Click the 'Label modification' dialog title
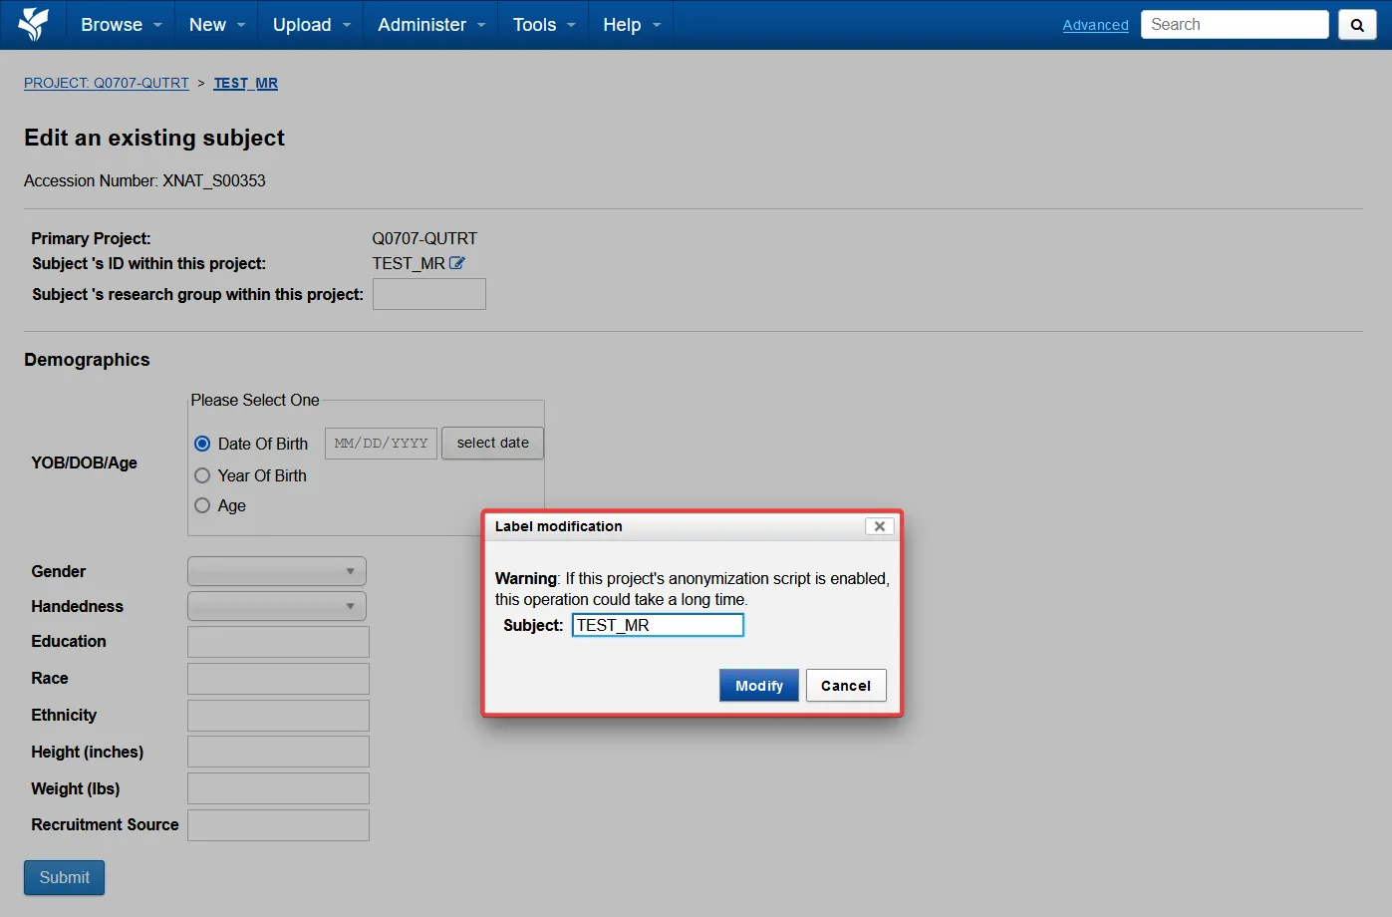This screenshot has width=1392, height=917. 558,526
